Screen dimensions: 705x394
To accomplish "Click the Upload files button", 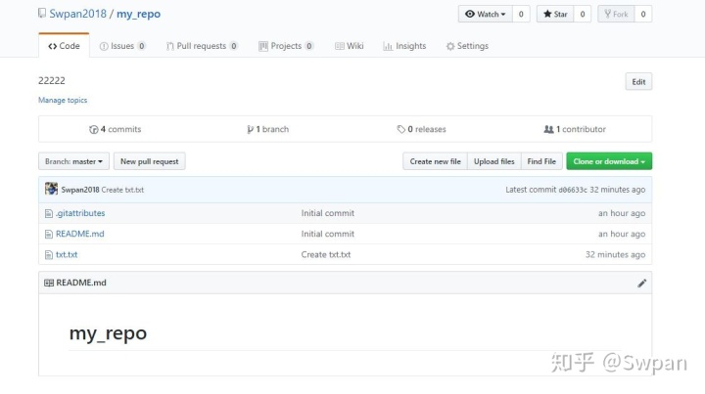I will [x=494, y=161].
